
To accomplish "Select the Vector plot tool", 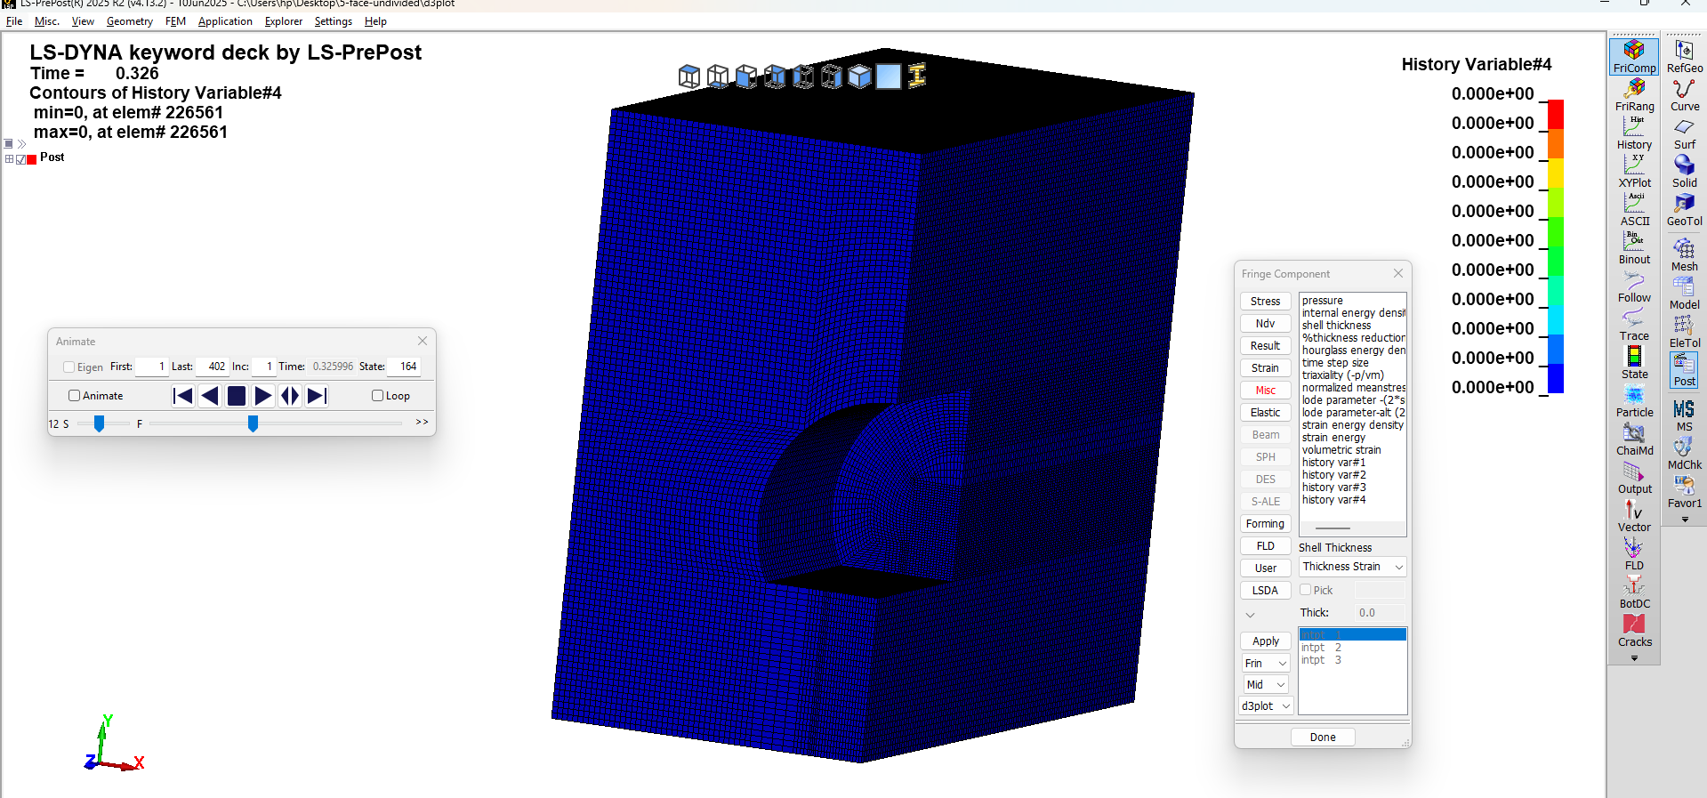I will 1634,515.
